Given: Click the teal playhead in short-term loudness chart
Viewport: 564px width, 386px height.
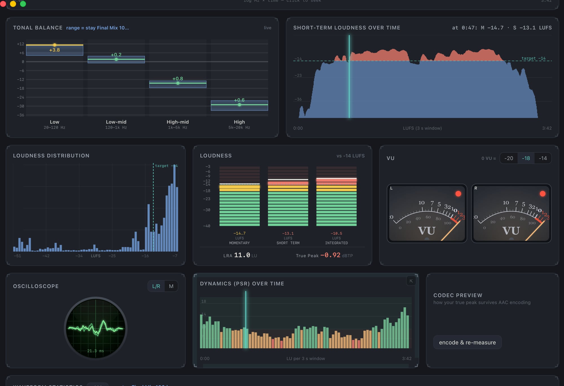Looking at the screenshot, I should (x=349, y=76).
